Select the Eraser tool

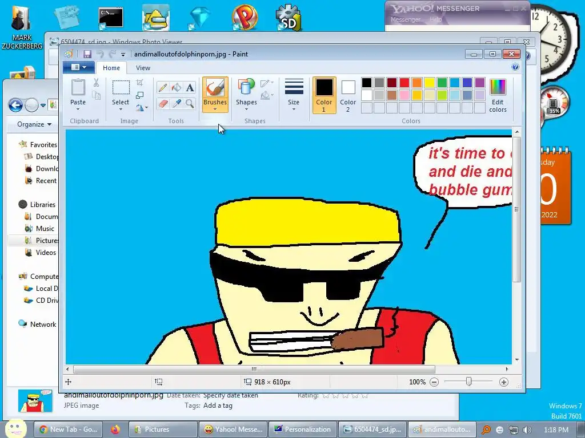[163, 103]
